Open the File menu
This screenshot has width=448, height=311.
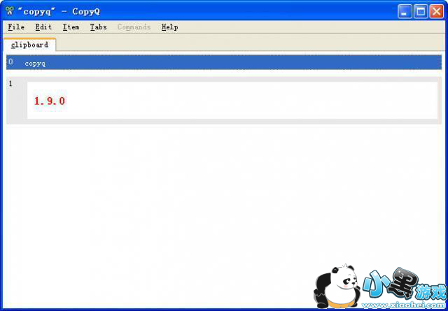(x=16, y=27)
